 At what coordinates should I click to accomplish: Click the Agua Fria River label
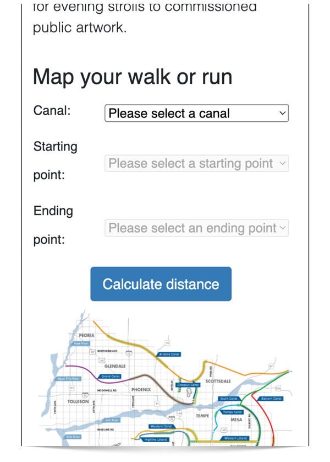tap(69, 379)
